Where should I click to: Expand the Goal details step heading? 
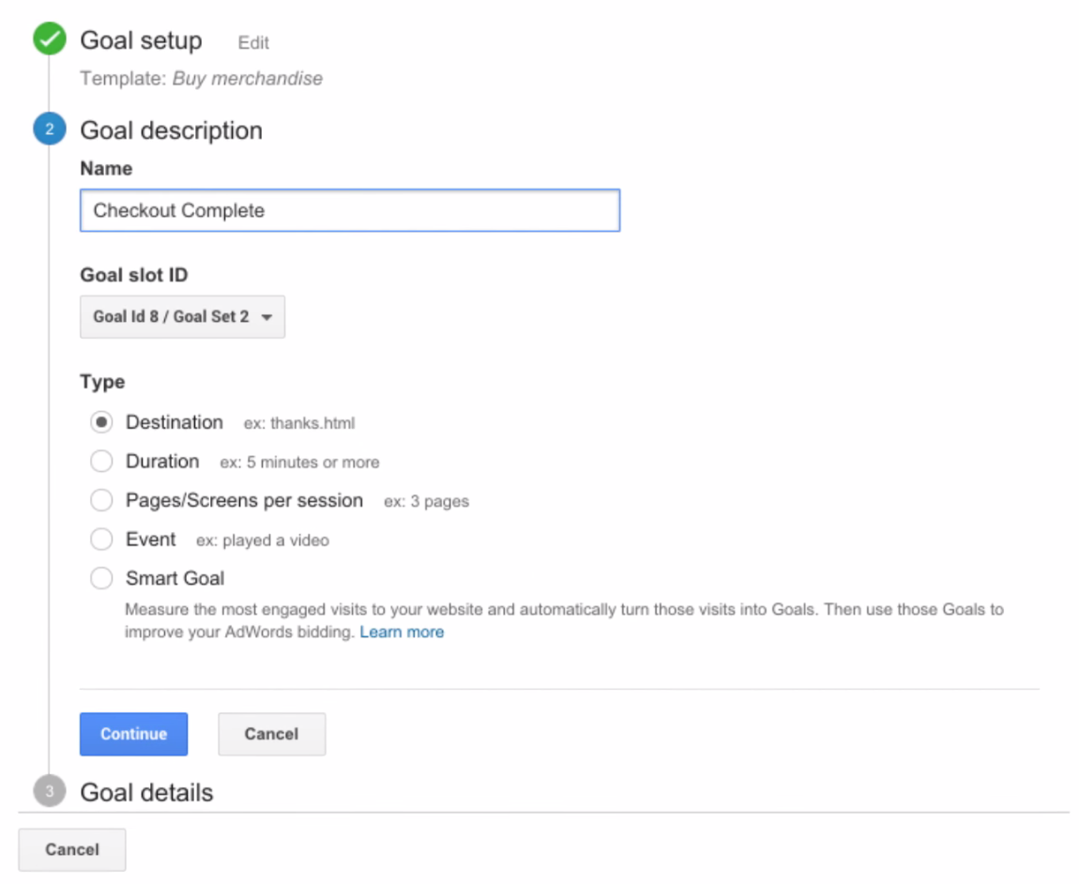[x=146, y=793]
